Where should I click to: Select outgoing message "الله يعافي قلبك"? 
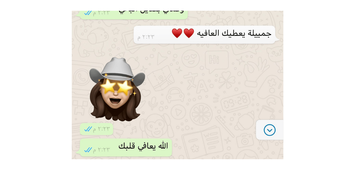coord(126,148)
